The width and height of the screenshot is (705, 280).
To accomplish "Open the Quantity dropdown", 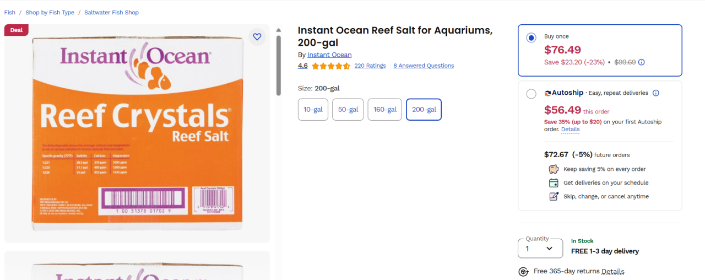I will (540, 249).
